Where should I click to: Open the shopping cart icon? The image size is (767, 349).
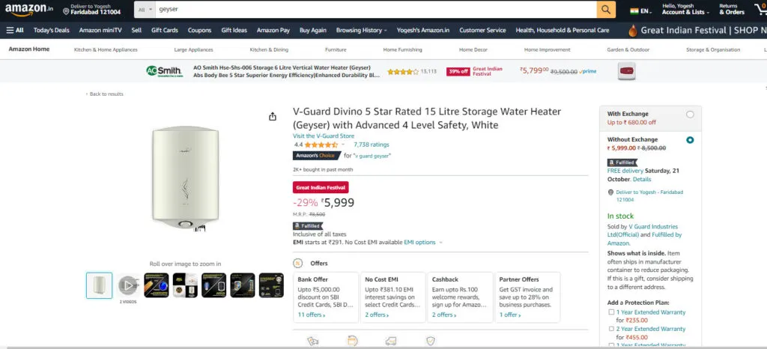(x=761, y=10)
